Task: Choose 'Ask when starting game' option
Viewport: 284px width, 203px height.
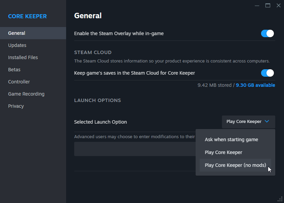Action: [231, 139]
